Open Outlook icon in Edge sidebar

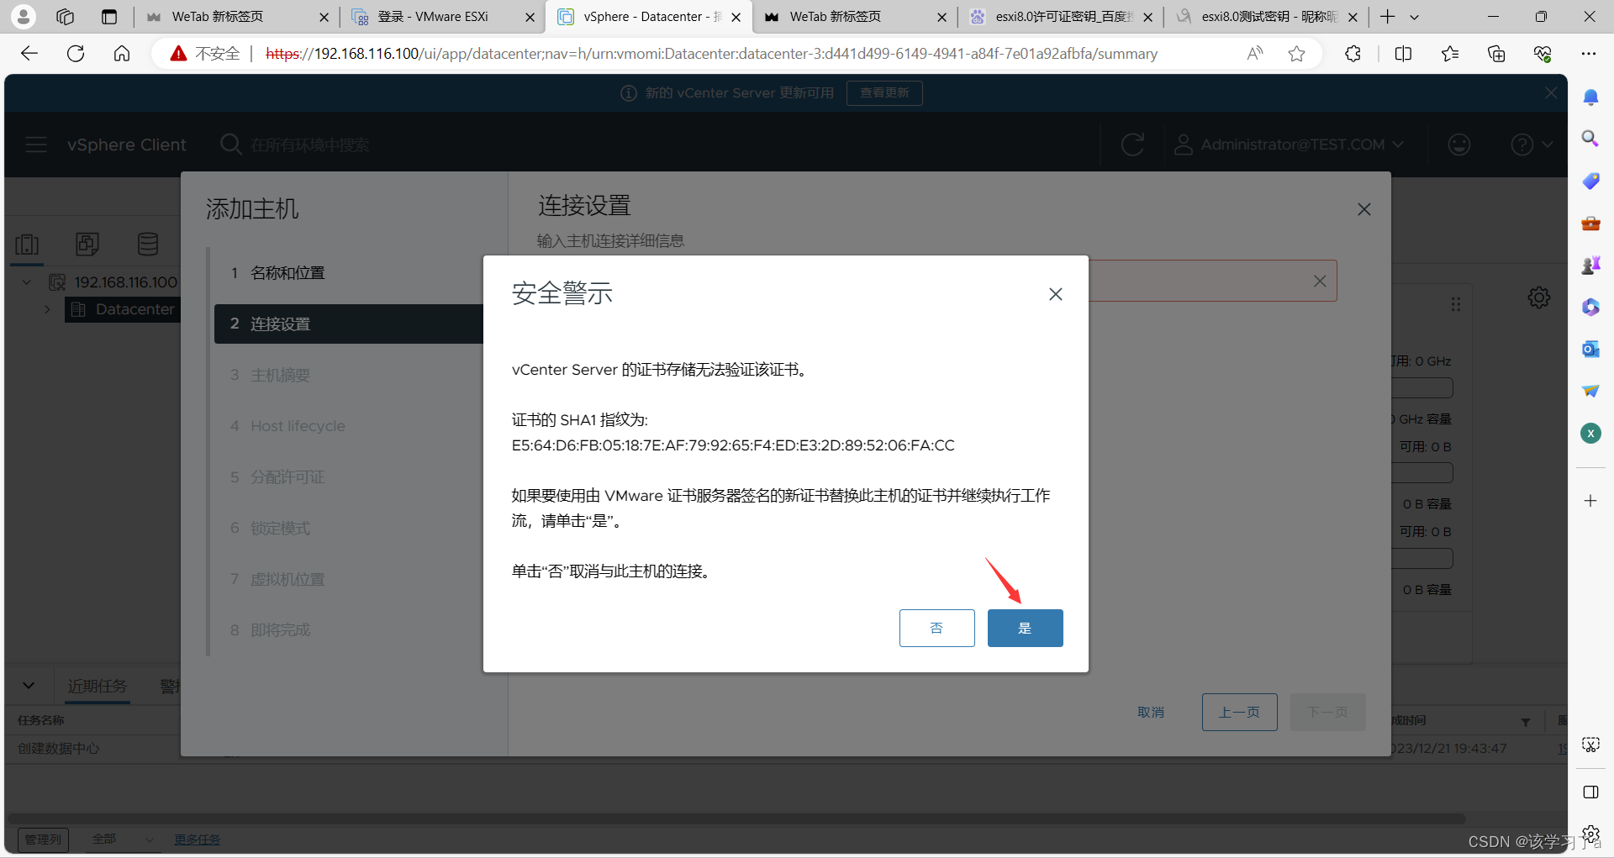pos(1590,349)
